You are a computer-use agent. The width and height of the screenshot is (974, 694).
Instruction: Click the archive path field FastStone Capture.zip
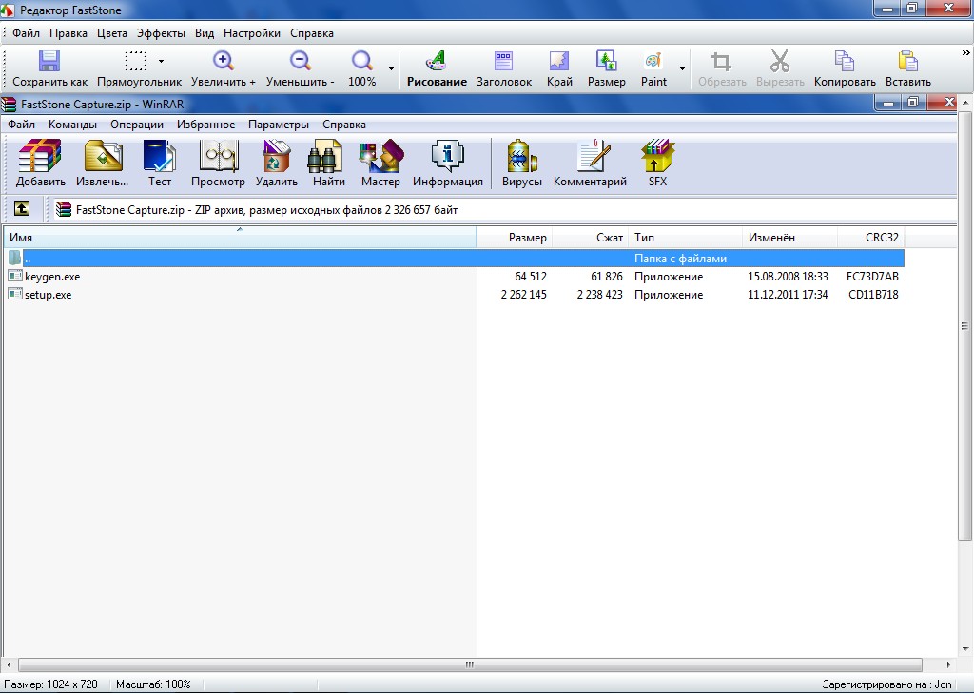[x=504, y=210]
